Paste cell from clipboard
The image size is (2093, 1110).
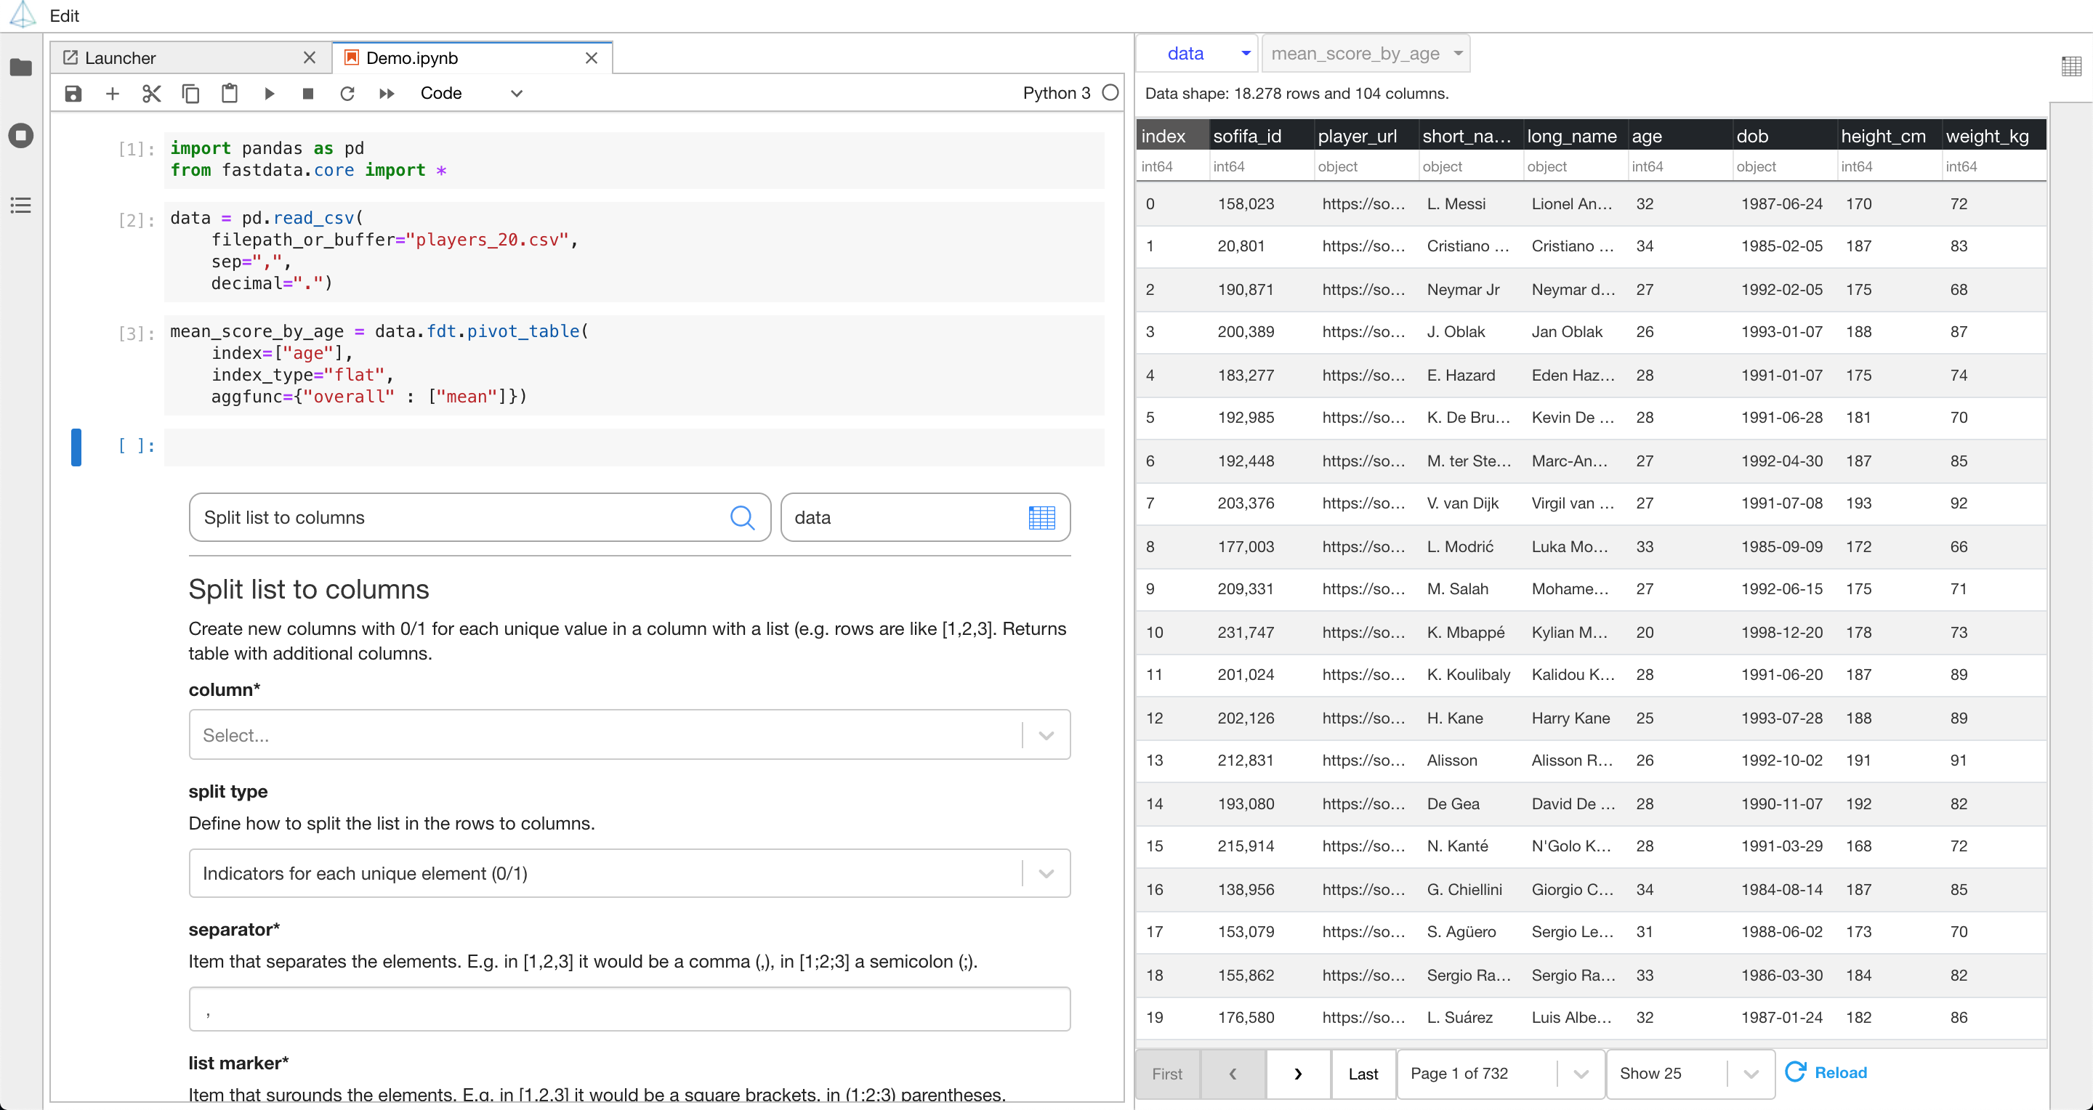pos(229,94)
